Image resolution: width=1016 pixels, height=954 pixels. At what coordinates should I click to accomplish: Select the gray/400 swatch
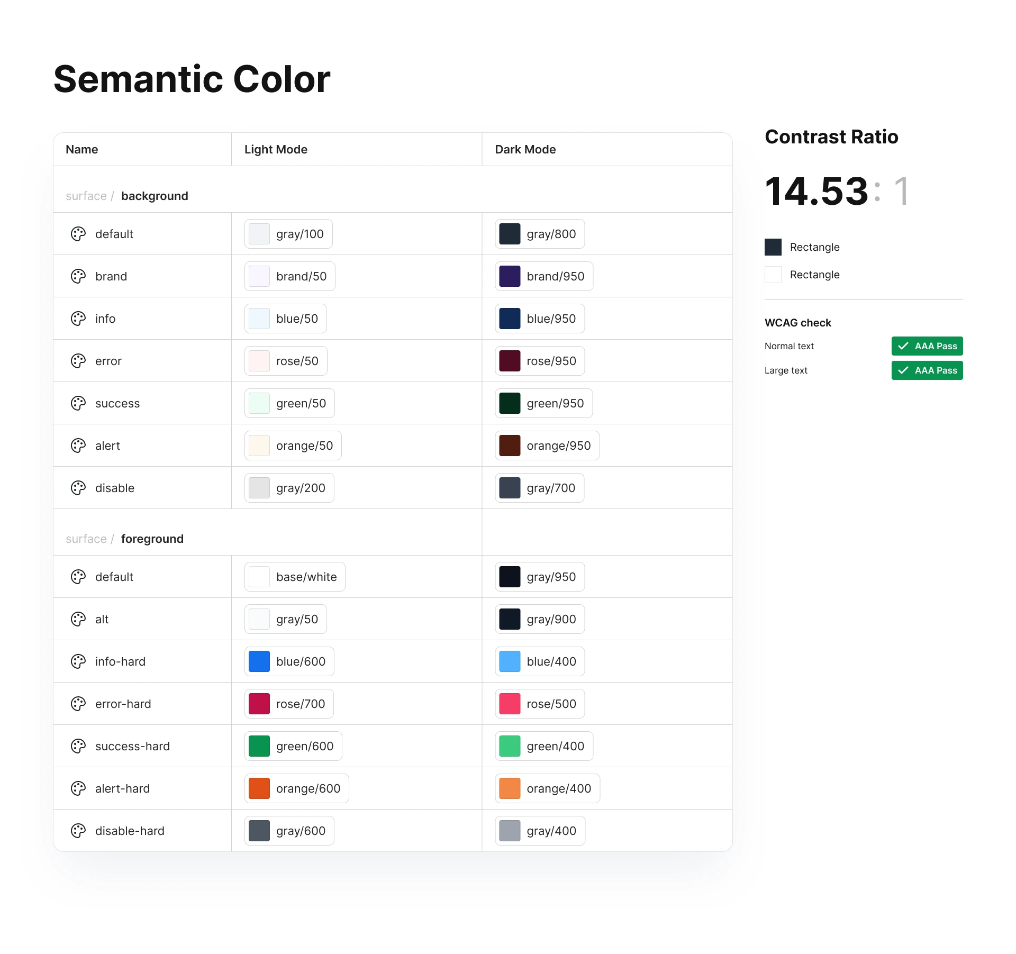[510, 831]
